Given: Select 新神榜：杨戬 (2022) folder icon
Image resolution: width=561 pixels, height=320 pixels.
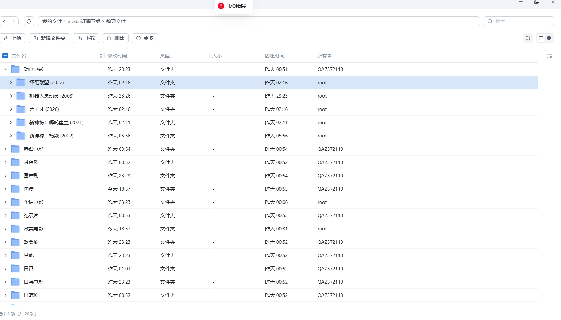Looking at the screenshot, I should [21, 136].
